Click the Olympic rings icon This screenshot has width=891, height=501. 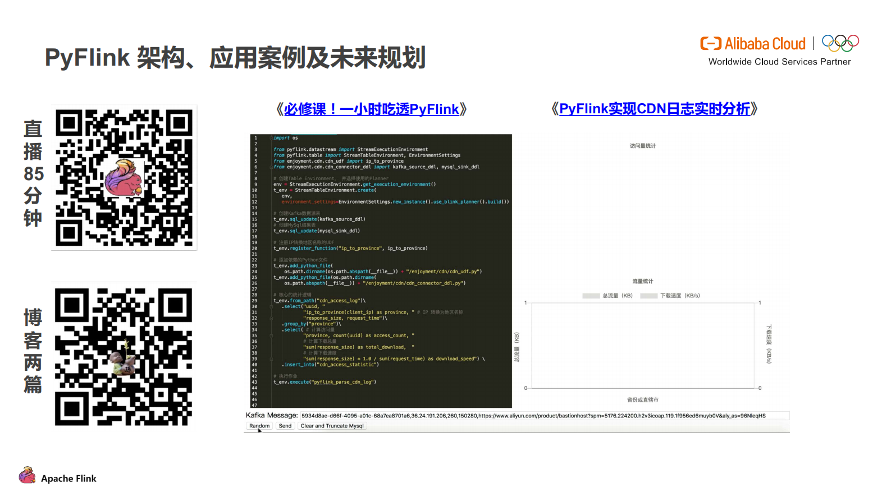pyautogui.click(x=840, y=43)
